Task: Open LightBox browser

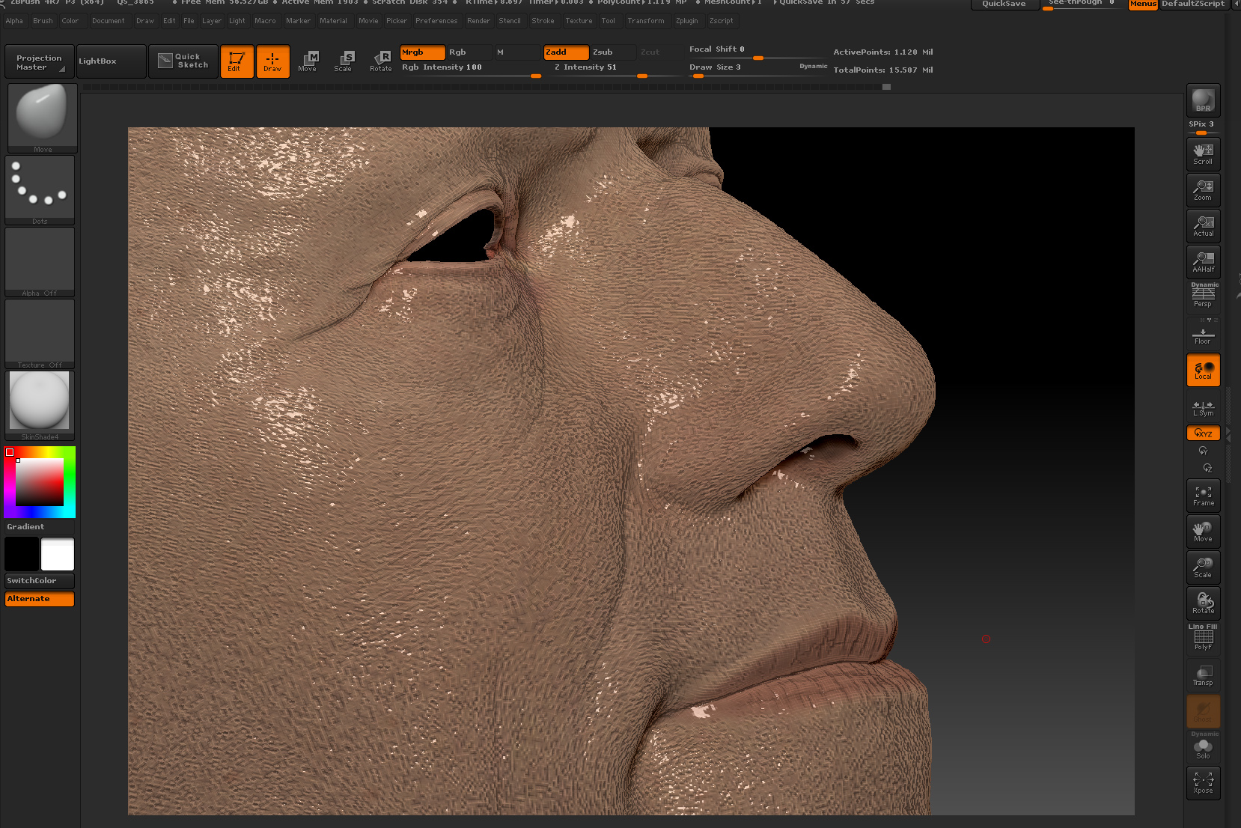Action: [111, 61]
